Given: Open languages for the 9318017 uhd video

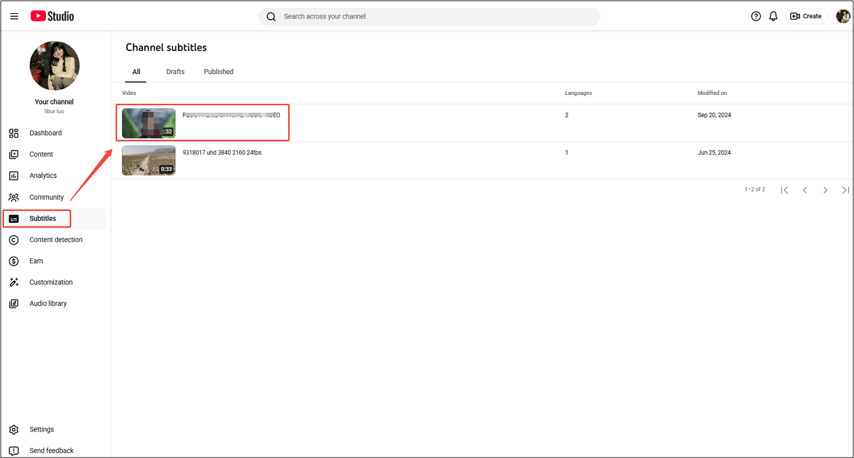Looking at the screenshot, I should pyautogui.click(x=567, y=152).
